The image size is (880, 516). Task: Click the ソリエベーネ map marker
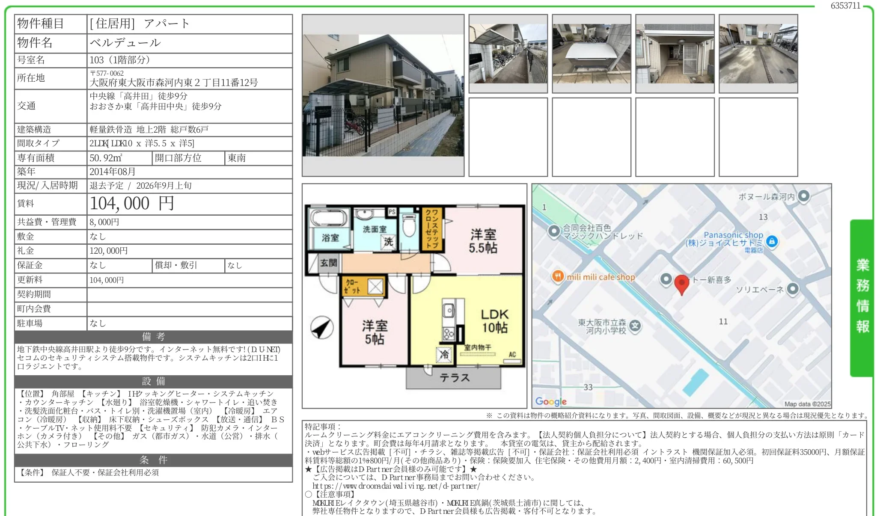793,289
